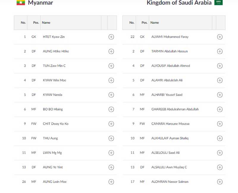Viewport: 238px width, 193px height.
Task: Expand details for HTET Kyaw Zin
Action: (x=111, y=37)
